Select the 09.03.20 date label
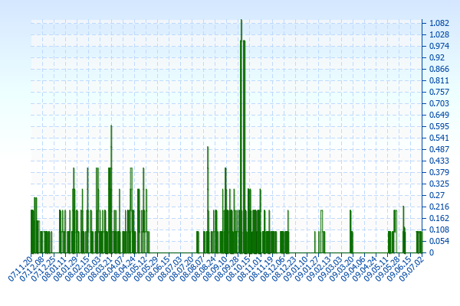Screen dimensions: 460x306 tap(342, 269)
